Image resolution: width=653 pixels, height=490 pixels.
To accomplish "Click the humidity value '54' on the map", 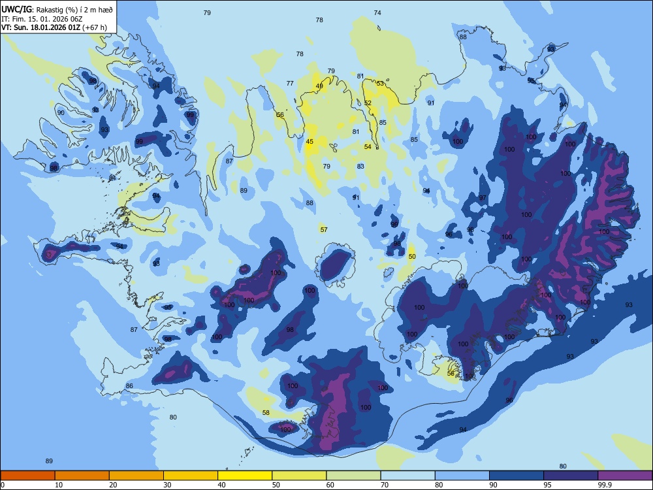I will pos(368,146).
